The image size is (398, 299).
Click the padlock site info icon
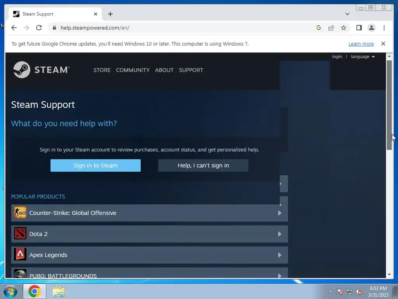point(54,28)
